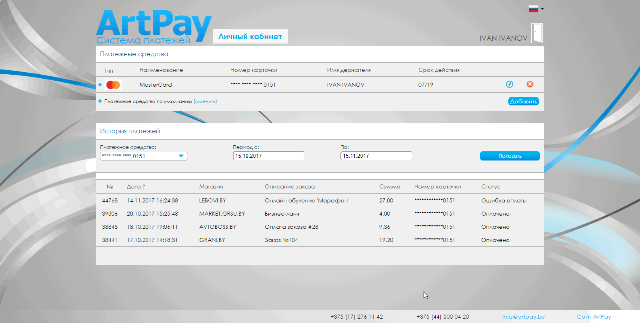Screen dimensions: 640x323
Task: Click the Описание заказа column header
Action: coord(290,186)
